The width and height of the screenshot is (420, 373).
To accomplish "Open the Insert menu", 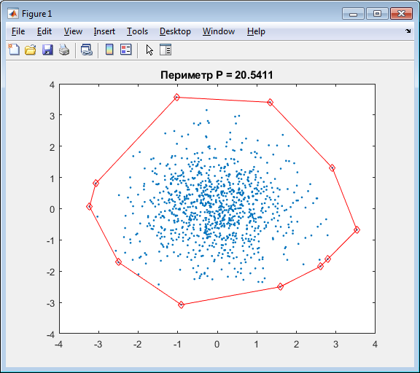I will (x=104, y=31).
